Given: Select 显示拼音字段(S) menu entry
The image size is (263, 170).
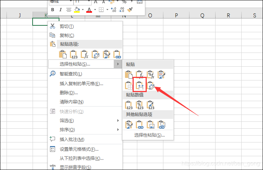Looking at the screenshot, I should (x=85, y=167).
